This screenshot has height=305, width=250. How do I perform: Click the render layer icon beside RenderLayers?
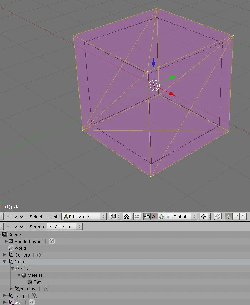52,241
